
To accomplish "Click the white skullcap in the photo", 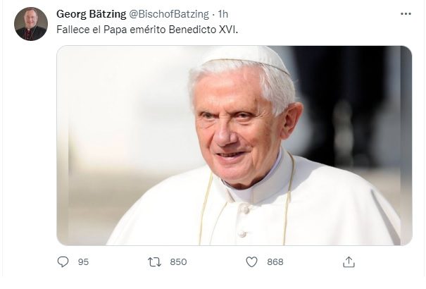I will pyautogui.click(x=244, y=58).
